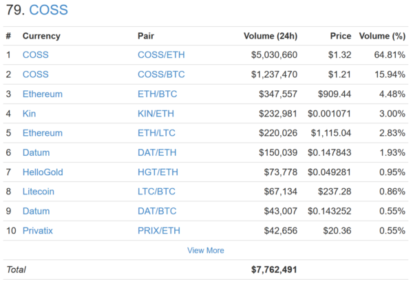Select the 0.86% volume share

coord(392,192)
